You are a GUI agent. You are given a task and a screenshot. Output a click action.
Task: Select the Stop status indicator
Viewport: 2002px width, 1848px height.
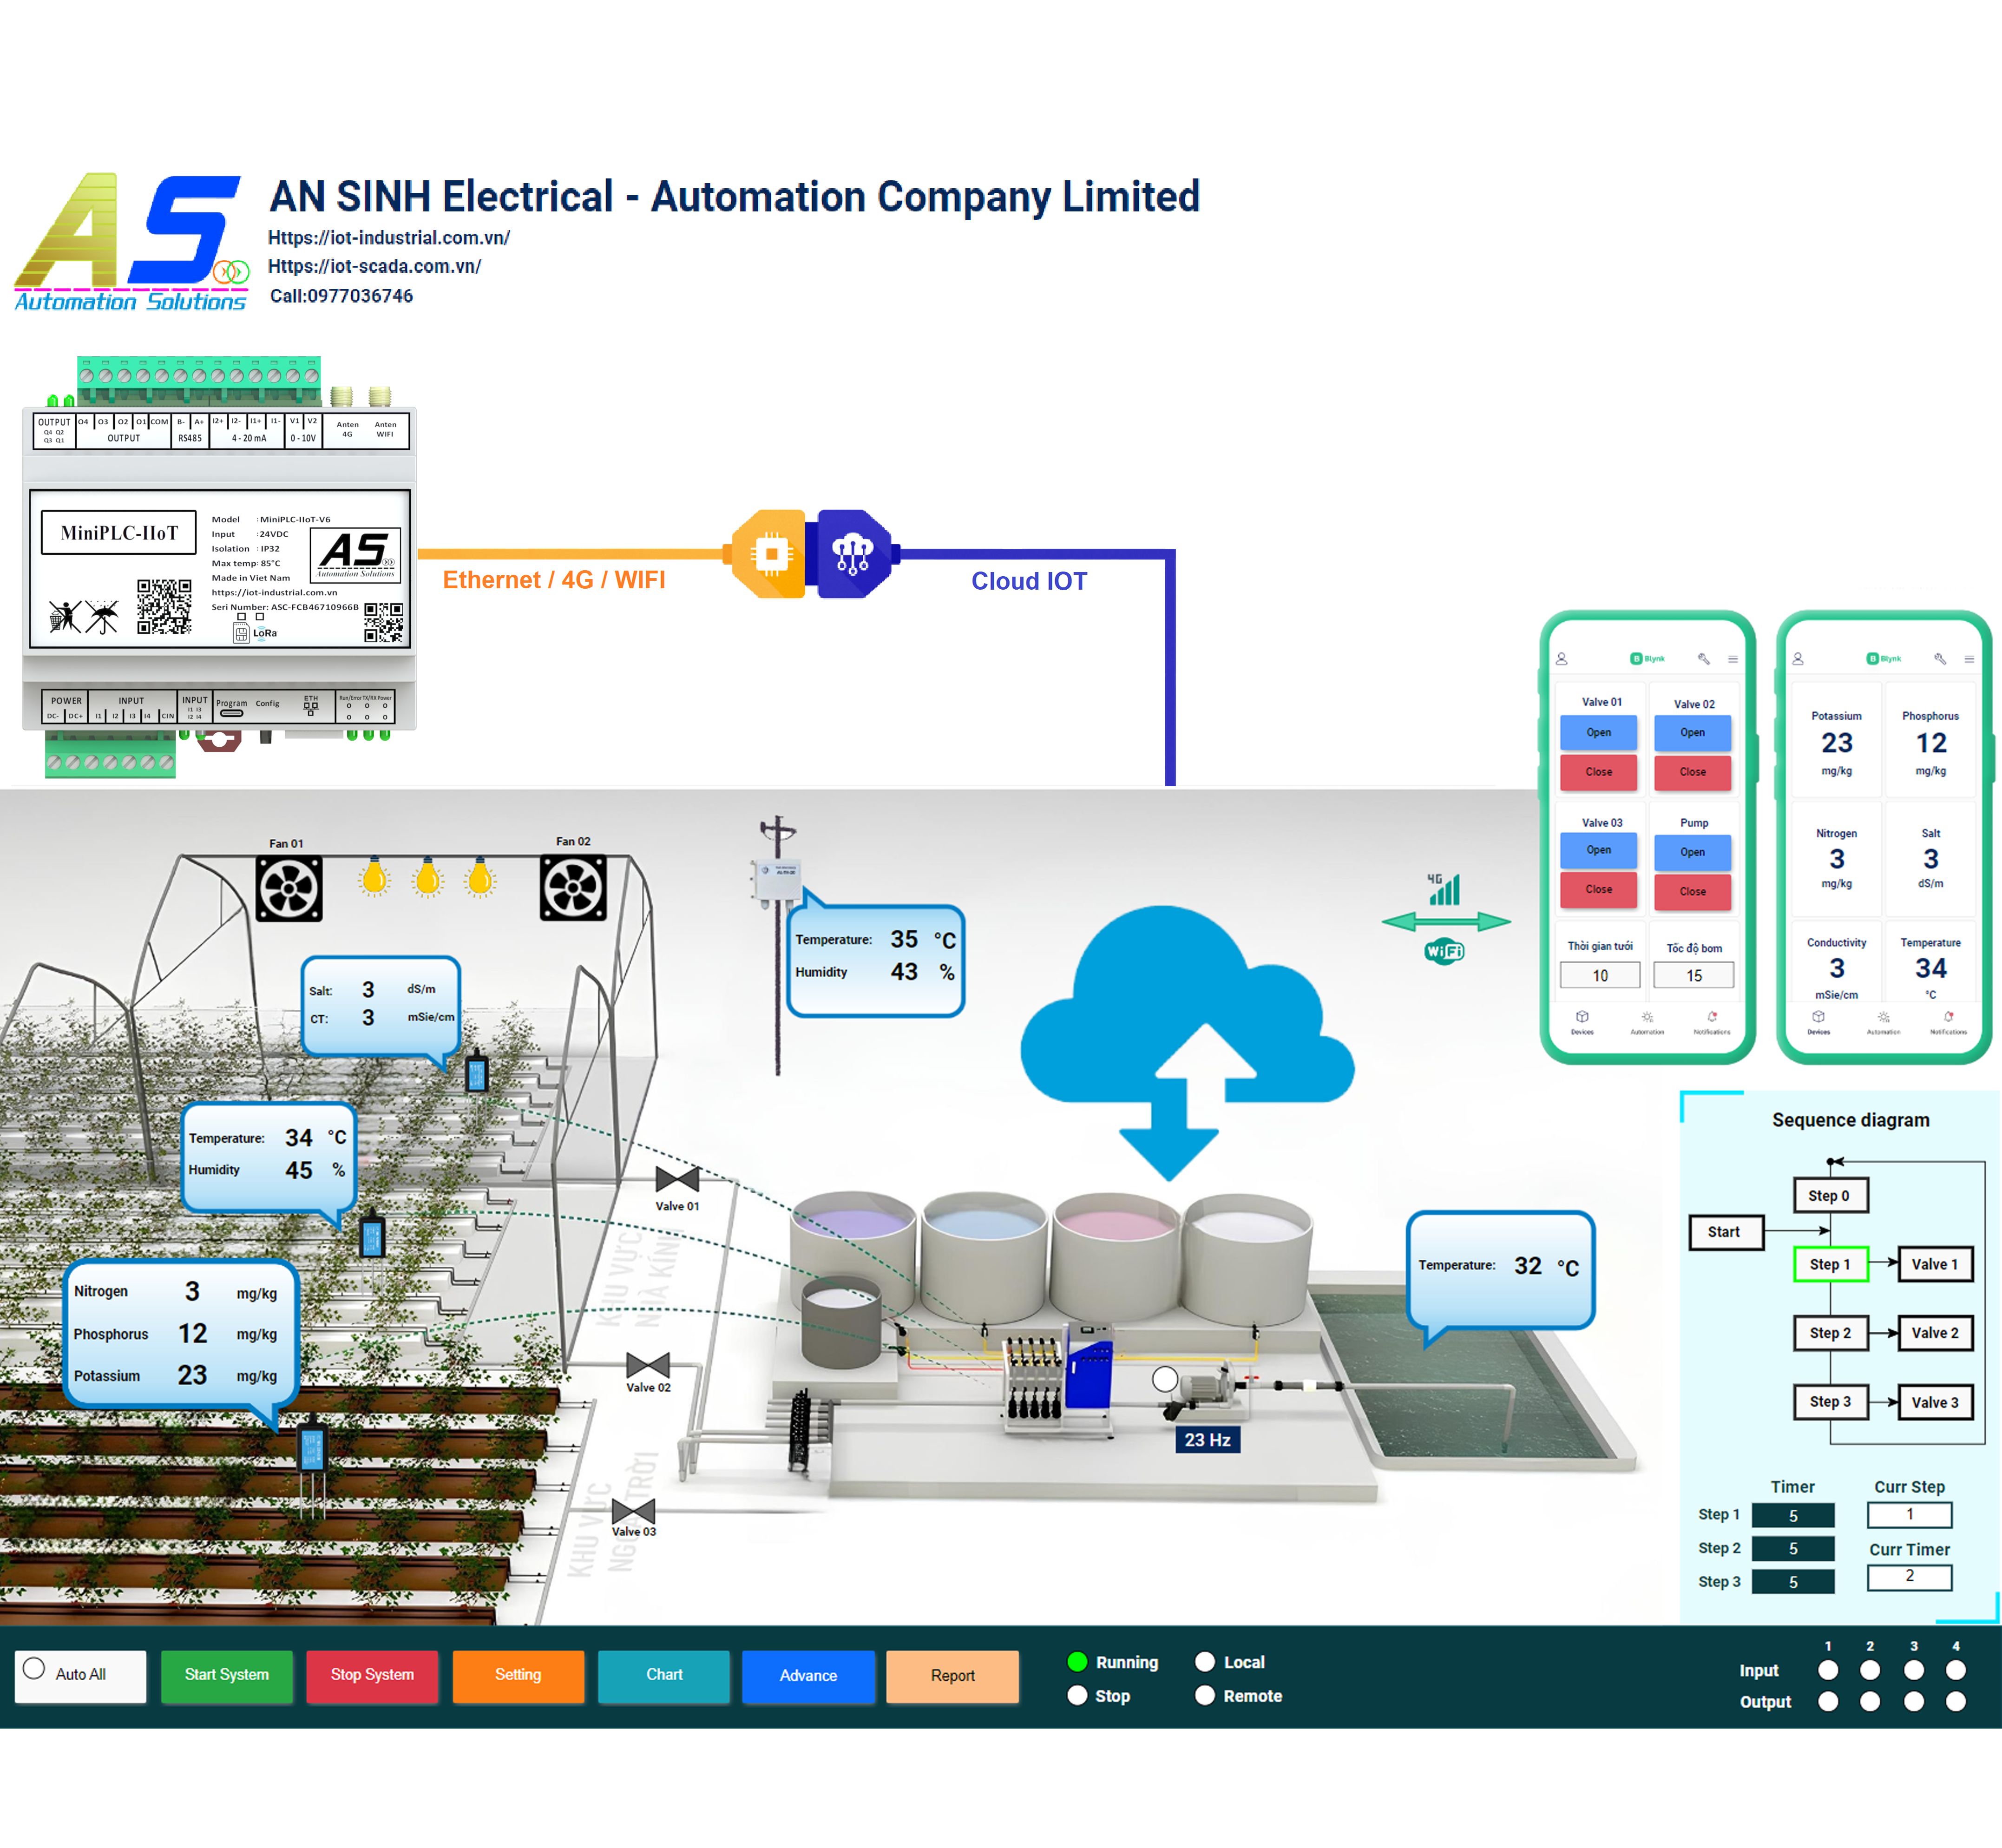click(x=1077, y=1695)
